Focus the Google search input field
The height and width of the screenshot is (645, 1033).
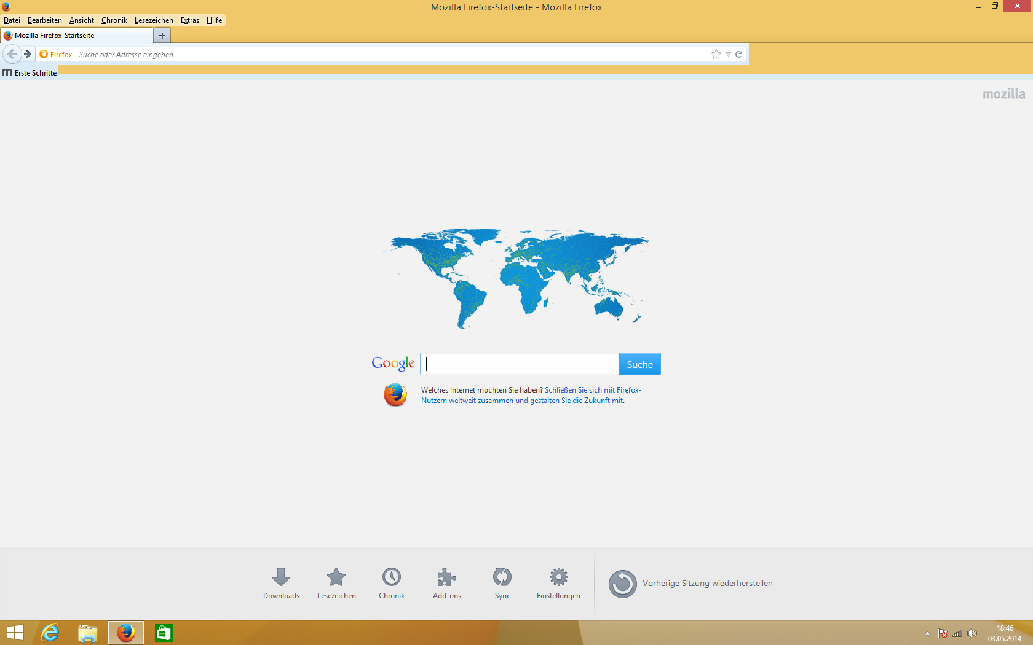520,364
